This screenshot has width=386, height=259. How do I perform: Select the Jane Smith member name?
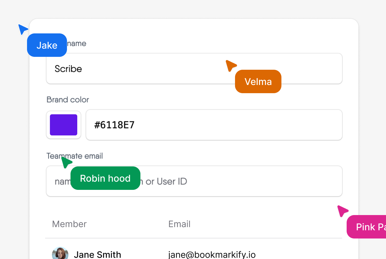(x=98, y=254)
